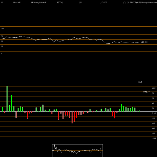Click the RSI axis label 70
157x157 pixels.
2,36
